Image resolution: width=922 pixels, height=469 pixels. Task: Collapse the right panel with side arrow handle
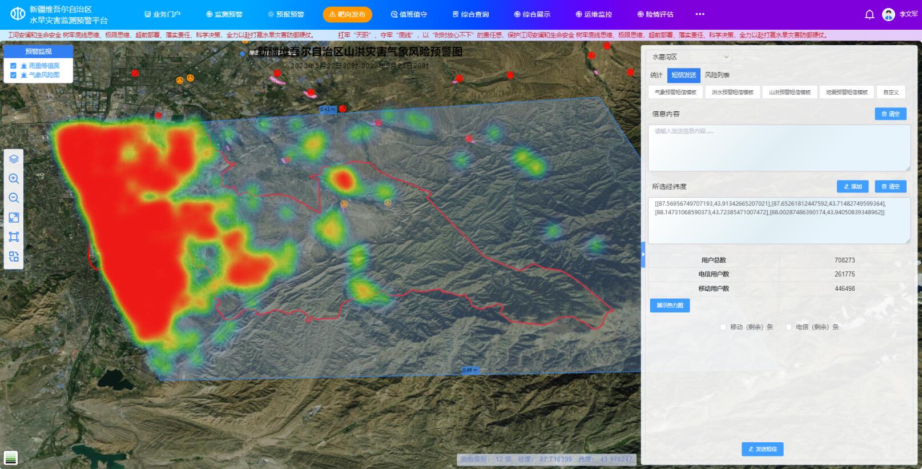tap(643, 255)
